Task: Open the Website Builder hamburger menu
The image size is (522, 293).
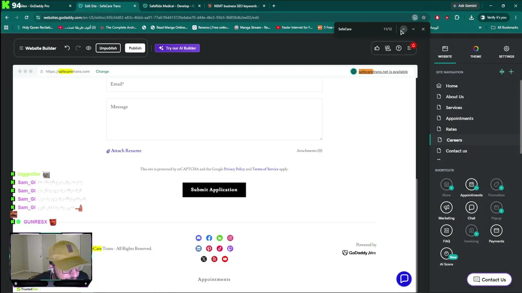Action: click(21, 48)
